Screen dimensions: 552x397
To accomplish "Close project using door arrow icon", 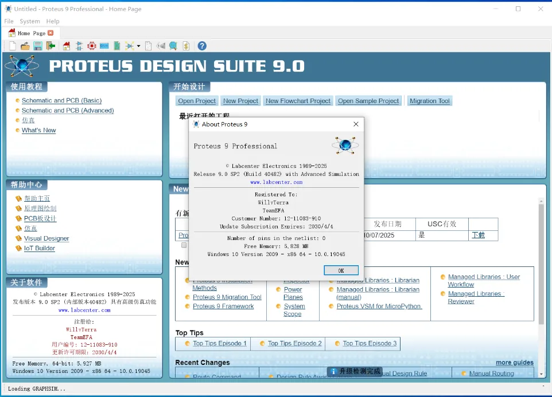I will click(x=50, y=46).
